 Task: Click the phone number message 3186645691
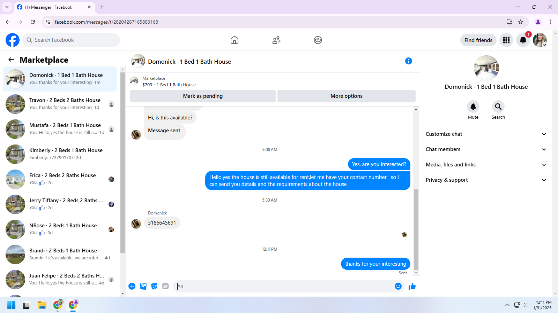pyautogui.click(x=162, y=223)
